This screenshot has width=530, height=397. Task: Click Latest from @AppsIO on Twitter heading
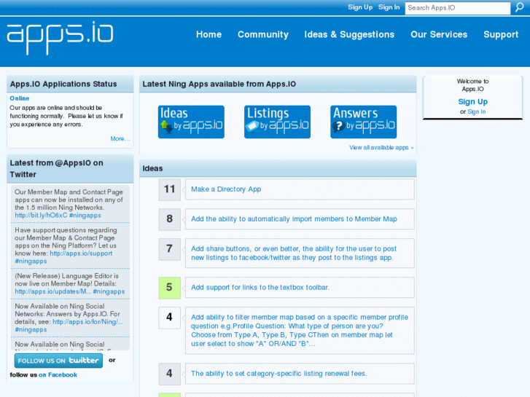56,168
